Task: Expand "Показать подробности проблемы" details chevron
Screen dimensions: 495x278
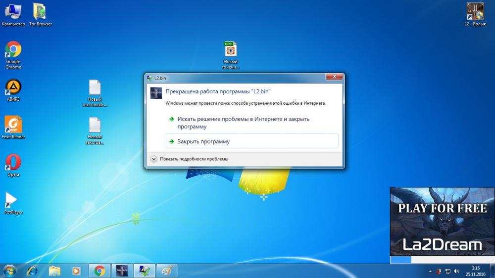Action: click(x=154, y=159)
